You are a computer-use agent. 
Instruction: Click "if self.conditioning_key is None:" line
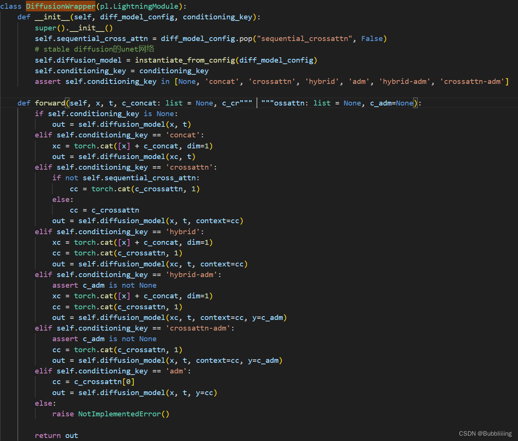106,114
